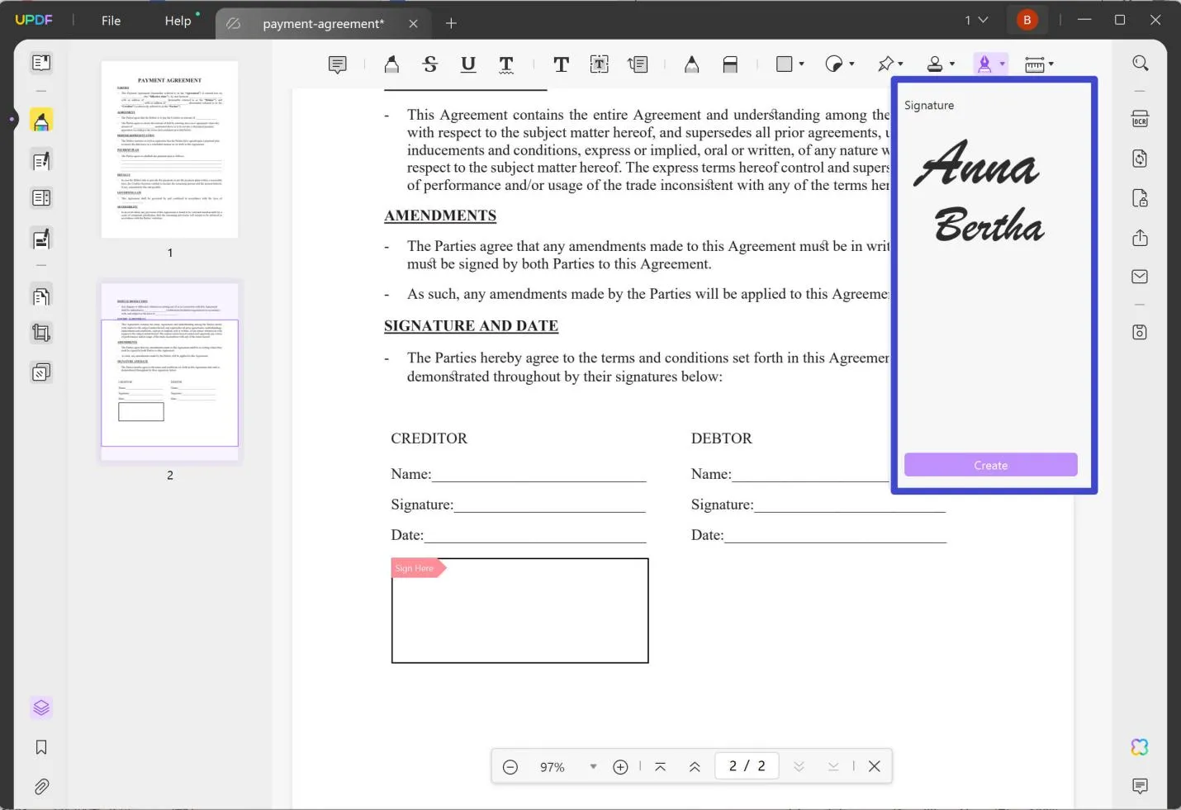Select the Pencil drawing tool

(x=691, y=64)
